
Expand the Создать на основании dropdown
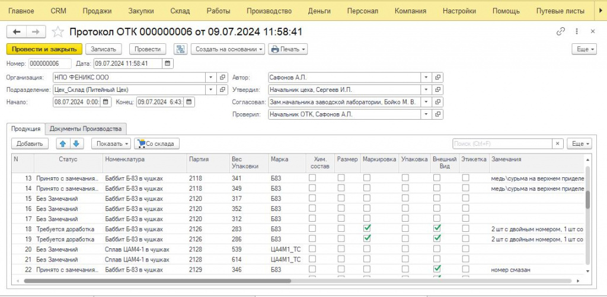pos(228,49)
